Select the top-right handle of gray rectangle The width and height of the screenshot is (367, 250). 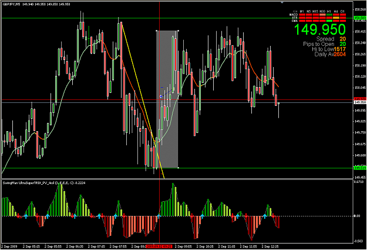[x=178, y=31]
